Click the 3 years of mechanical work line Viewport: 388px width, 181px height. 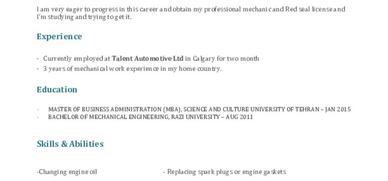[132, 69]
